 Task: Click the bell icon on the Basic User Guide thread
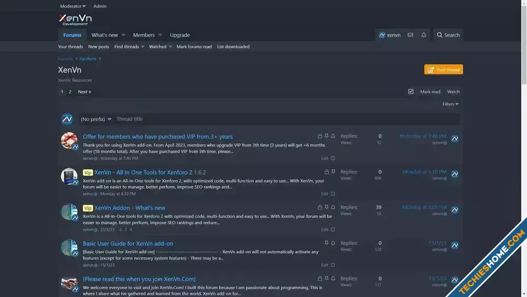(333, 243)
